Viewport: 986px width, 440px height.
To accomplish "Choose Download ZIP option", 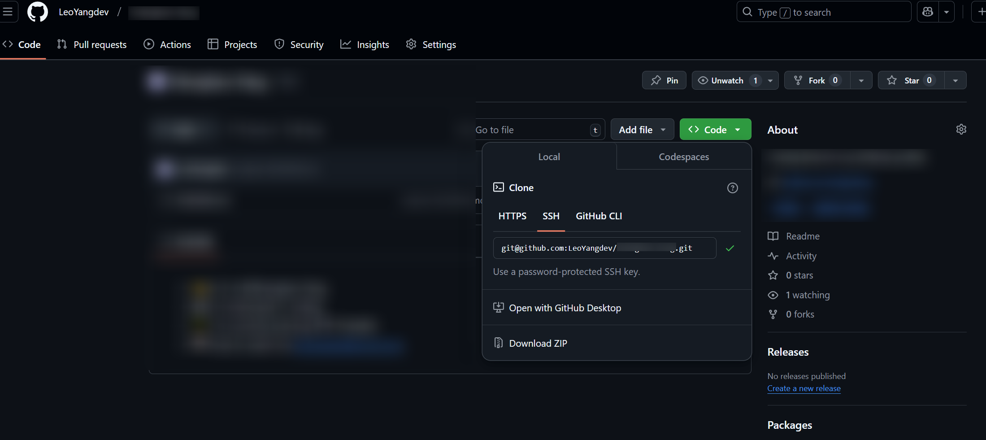I will tap(538, 343).
